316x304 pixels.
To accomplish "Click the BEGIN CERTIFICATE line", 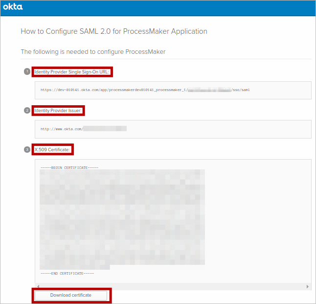I will click(69, 167).
